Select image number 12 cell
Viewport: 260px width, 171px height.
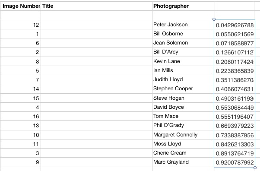click(x=21, y=25)
